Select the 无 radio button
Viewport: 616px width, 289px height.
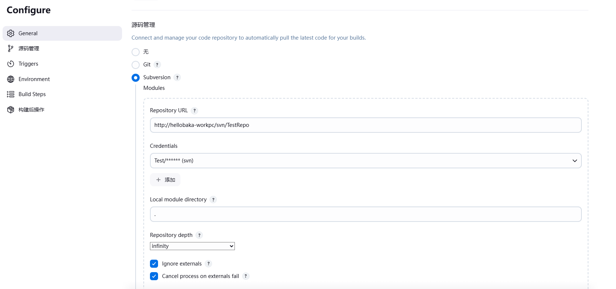tap(136, 52)
